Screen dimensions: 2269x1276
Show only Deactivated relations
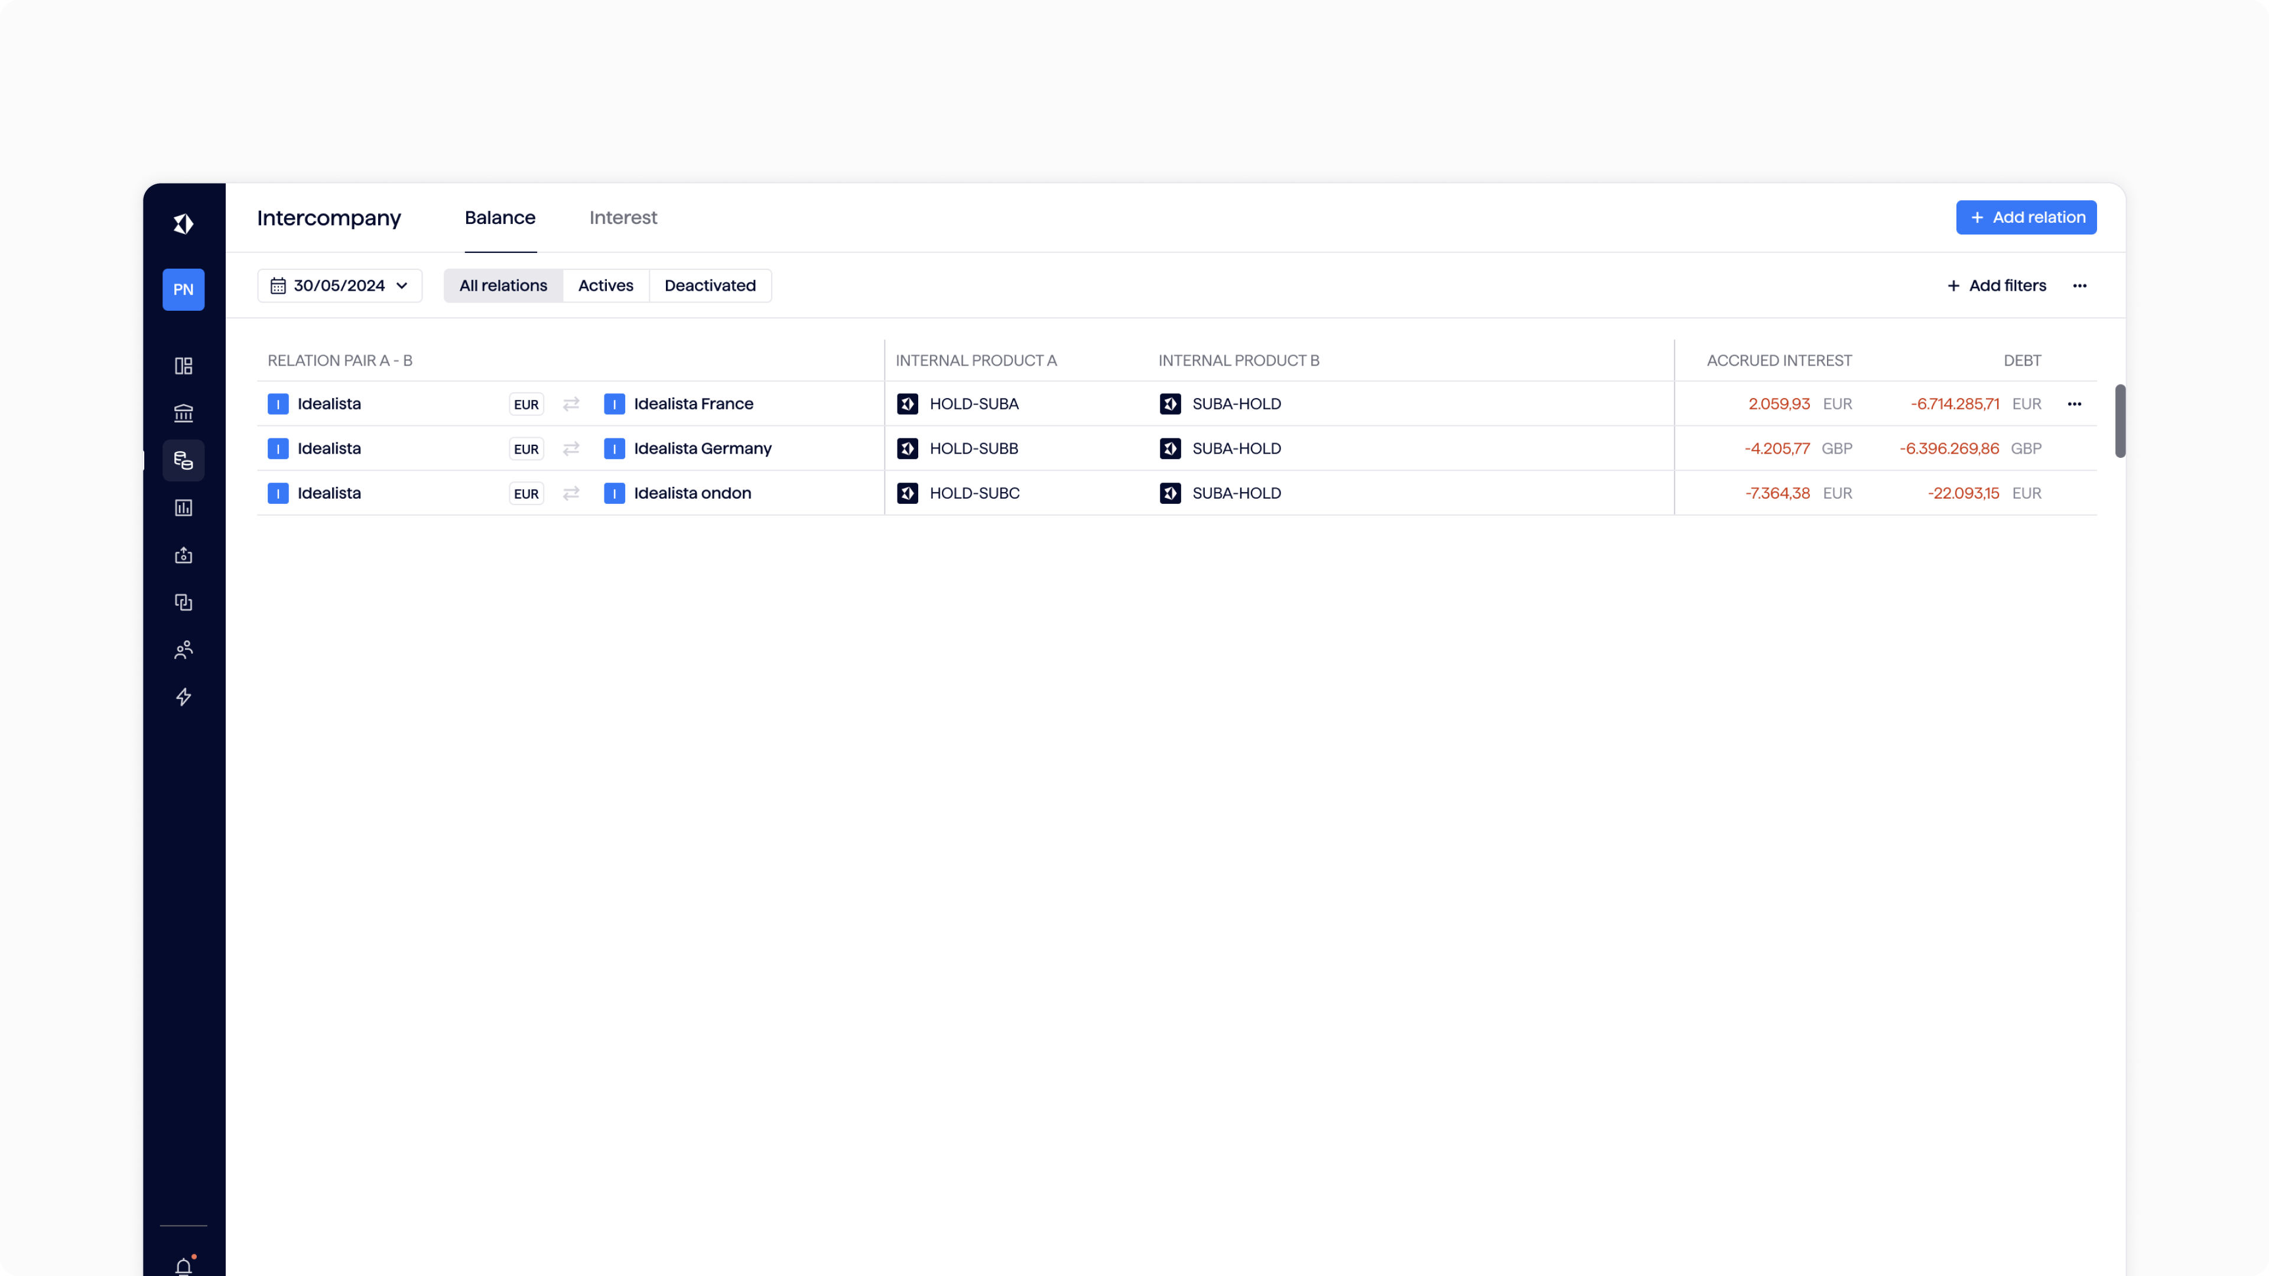(x=710, y=285)
